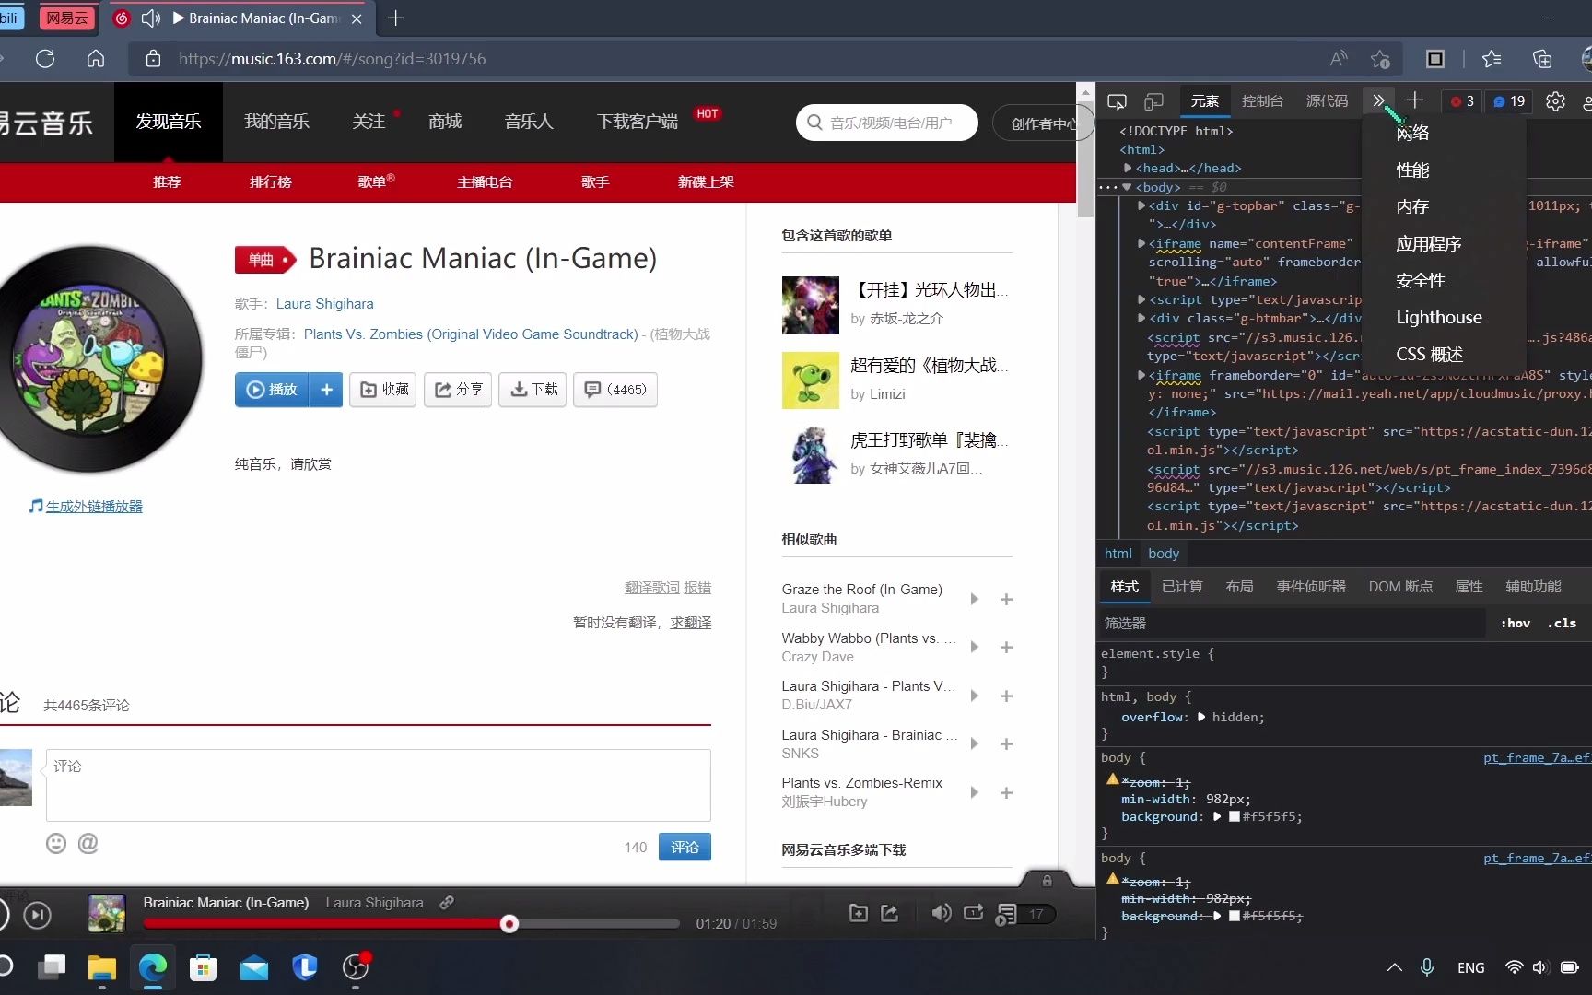Expand the contentFrame iframe node
Image resolution: width=1592 pixels, height=995 pixels.
[x=1141, y=243]
